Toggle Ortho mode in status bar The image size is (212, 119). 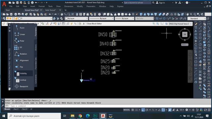(143, 110)
